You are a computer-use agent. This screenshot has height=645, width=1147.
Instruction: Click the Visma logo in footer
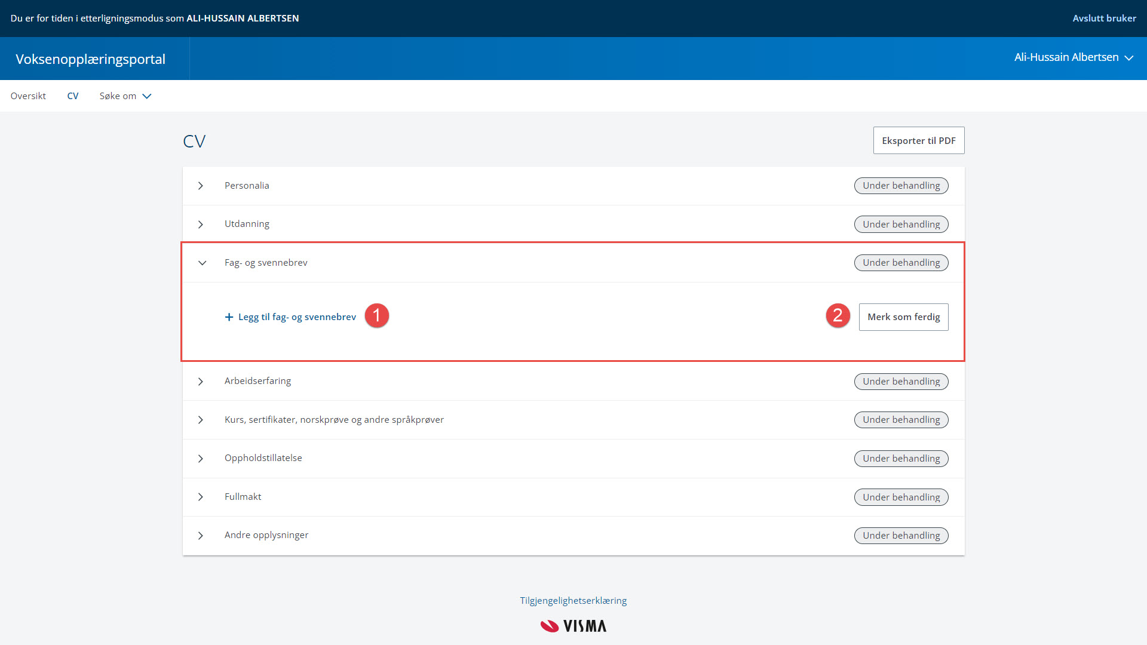click(573, 626)
